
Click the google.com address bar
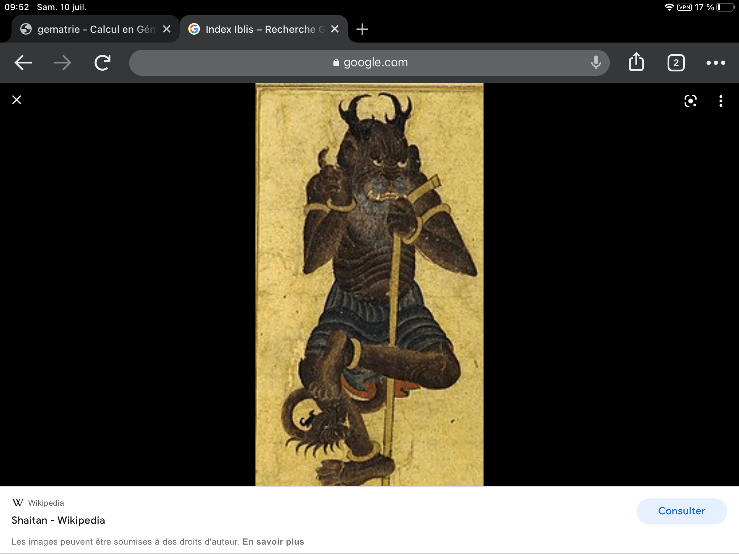click(x=369, y=63)
